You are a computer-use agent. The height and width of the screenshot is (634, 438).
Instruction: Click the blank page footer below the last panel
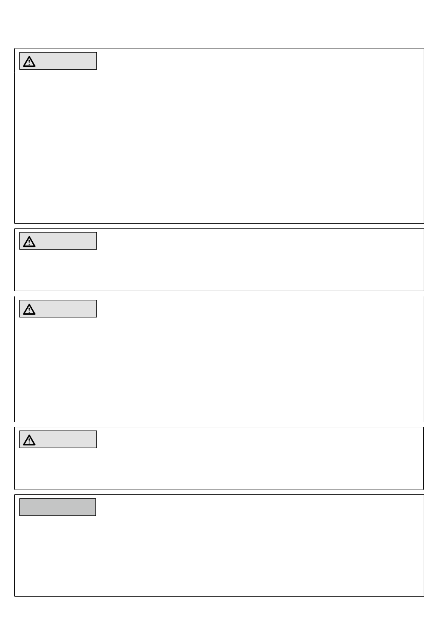(219, 616)
